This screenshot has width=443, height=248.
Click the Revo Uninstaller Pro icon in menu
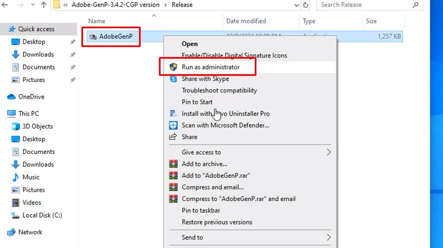coord(172,113)
